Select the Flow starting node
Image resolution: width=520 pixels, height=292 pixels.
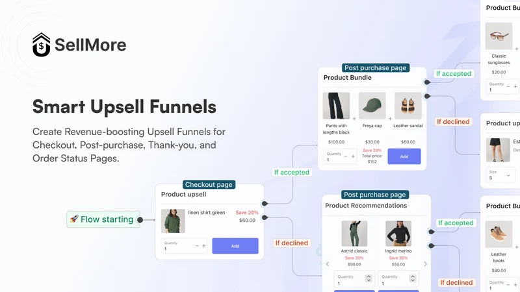coord(103,219)
